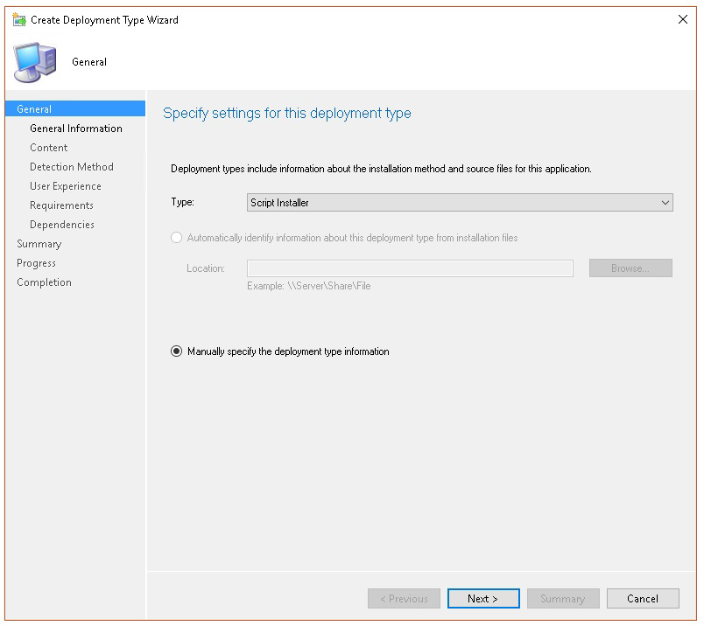Screen dimensions: 704x626
Task: Click the 'Example: \\Server\Share\File' hint text
Action: pos(309,286)
